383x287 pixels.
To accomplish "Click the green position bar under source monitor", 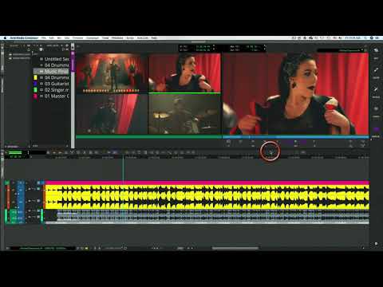I will pos(148,137).
